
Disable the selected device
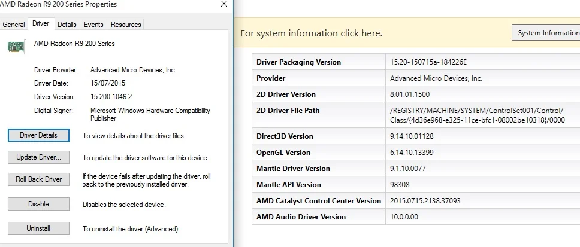click(x=38, y=204)
